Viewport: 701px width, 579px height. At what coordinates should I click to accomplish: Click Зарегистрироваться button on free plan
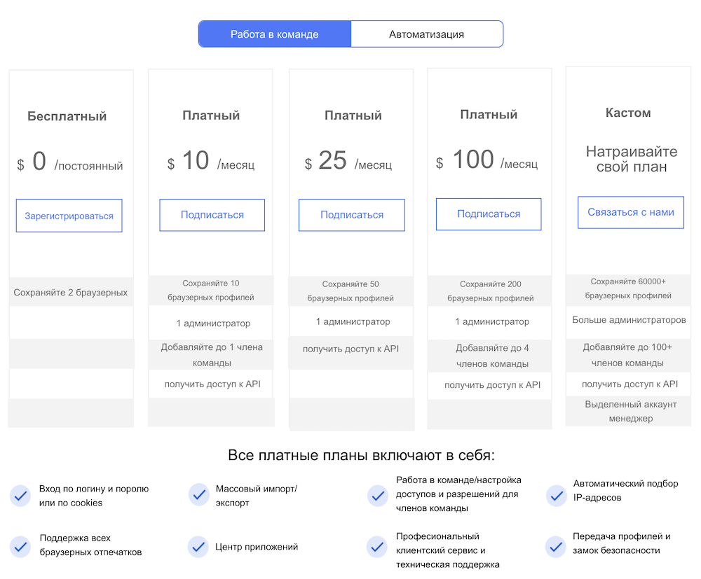(69, 216)
